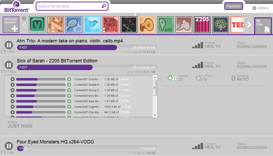
Task: Click the Seeding Ratio value
Action: point(233,78)
